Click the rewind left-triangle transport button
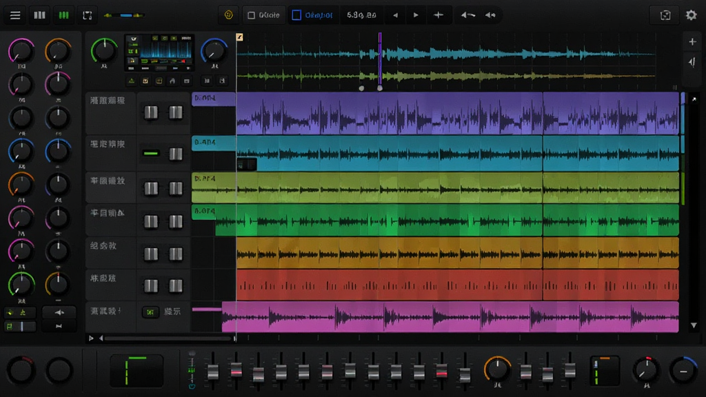706x397 pixels. [395, 15]
